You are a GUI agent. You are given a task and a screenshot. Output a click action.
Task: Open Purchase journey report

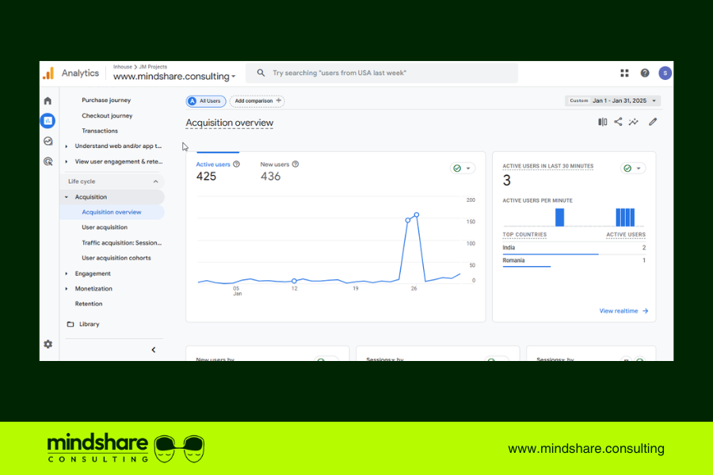[106, 100]
